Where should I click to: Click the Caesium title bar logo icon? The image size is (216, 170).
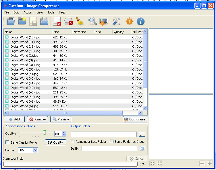click(5, 6)
